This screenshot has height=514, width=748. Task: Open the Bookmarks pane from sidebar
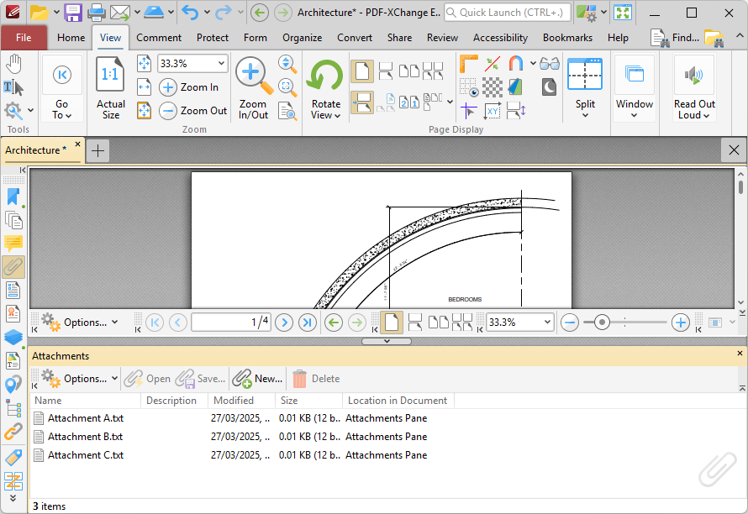point(13,197)
